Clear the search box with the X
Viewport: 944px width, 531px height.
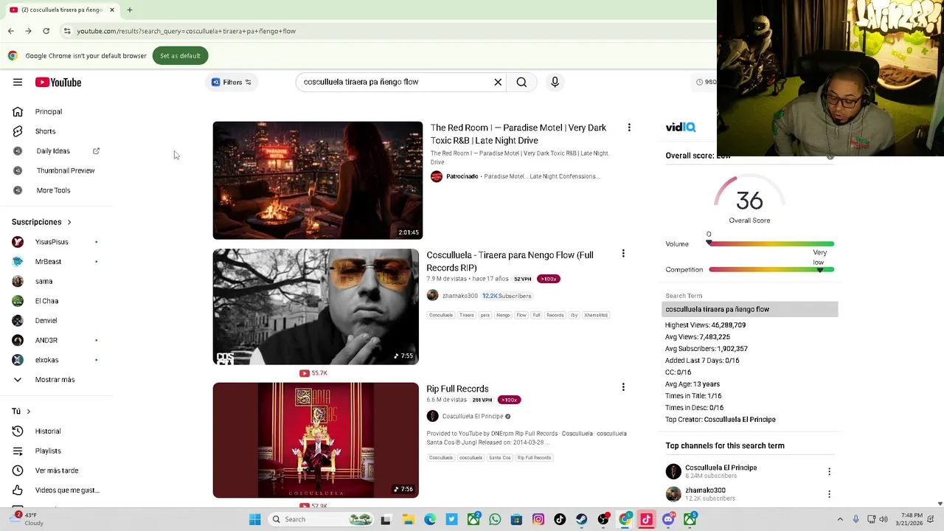[498, 82]
